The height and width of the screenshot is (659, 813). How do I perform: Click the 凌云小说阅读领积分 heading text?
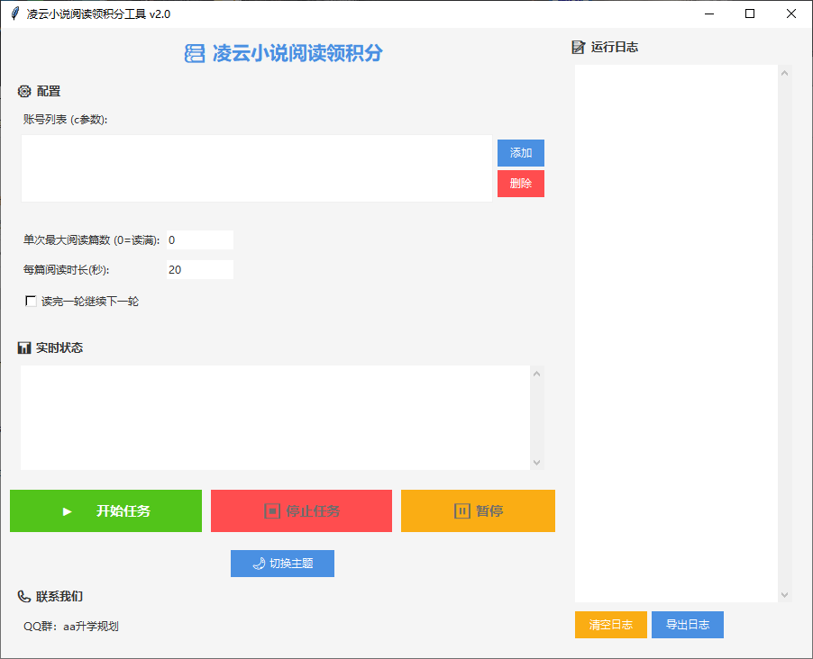point(297,53)
